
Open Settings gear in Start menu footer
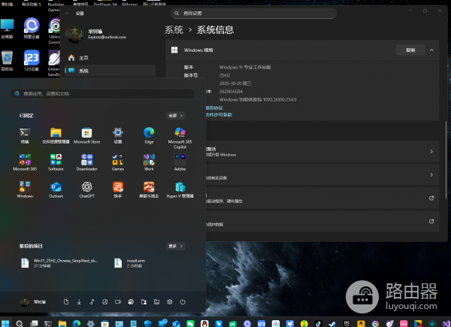pyautogui.click(x=170, y=301)
